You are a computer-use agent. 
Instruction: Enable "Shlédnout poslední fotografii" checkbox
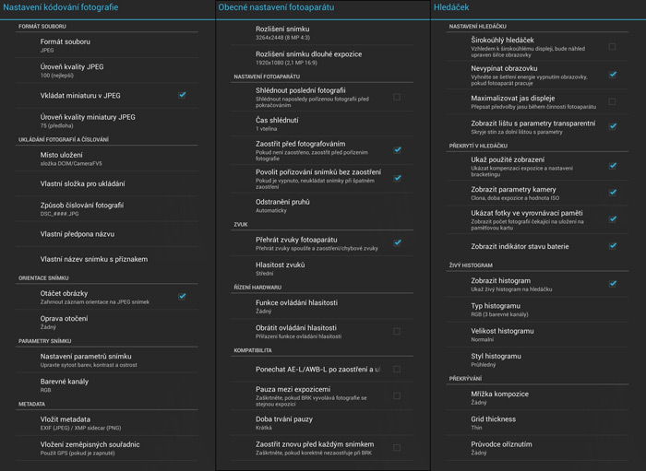pos(397,97)
